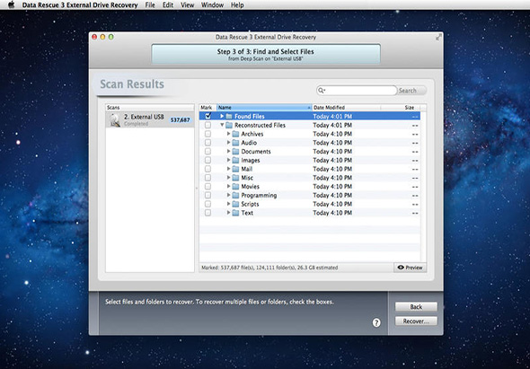This screenshot has height=369, width=530.
Task: Mark the Audio checkbox
Action: click(208, 143)
